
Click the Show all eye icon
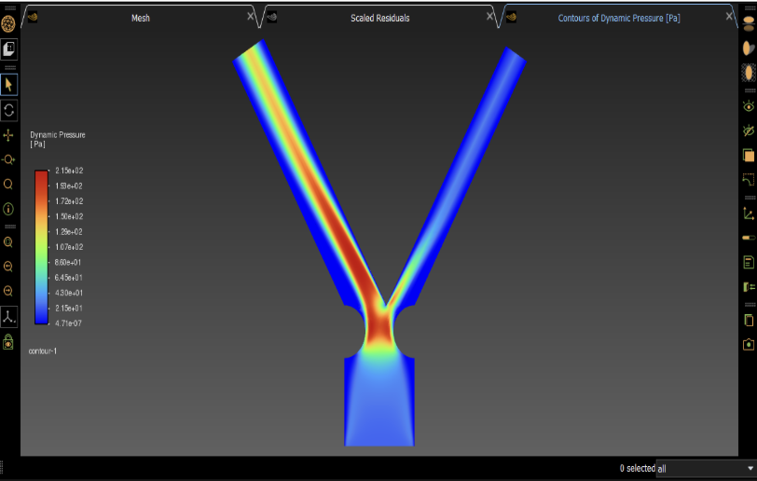[x=749, y=105]
